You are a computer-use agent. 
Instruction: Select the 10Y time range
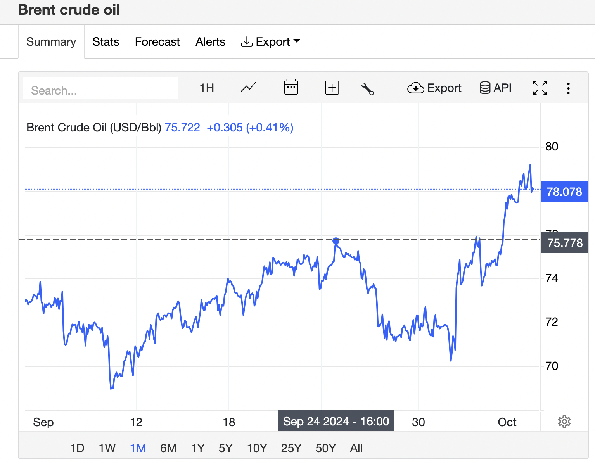click(257, 448)
